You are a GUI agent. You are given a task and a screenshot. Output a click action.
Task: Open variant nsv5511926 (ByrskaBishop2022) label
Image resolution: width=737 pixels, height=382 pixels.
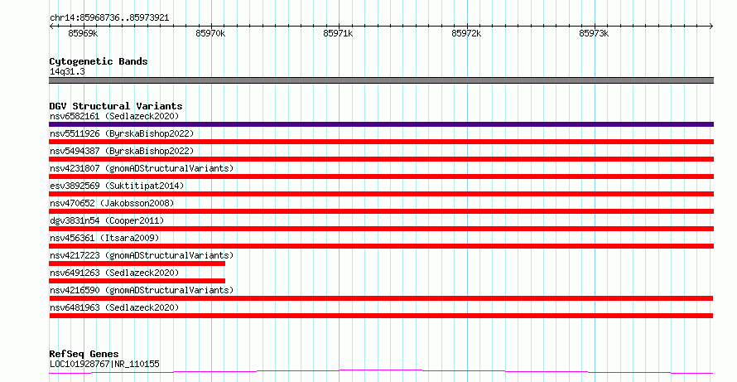click(122, 133)
